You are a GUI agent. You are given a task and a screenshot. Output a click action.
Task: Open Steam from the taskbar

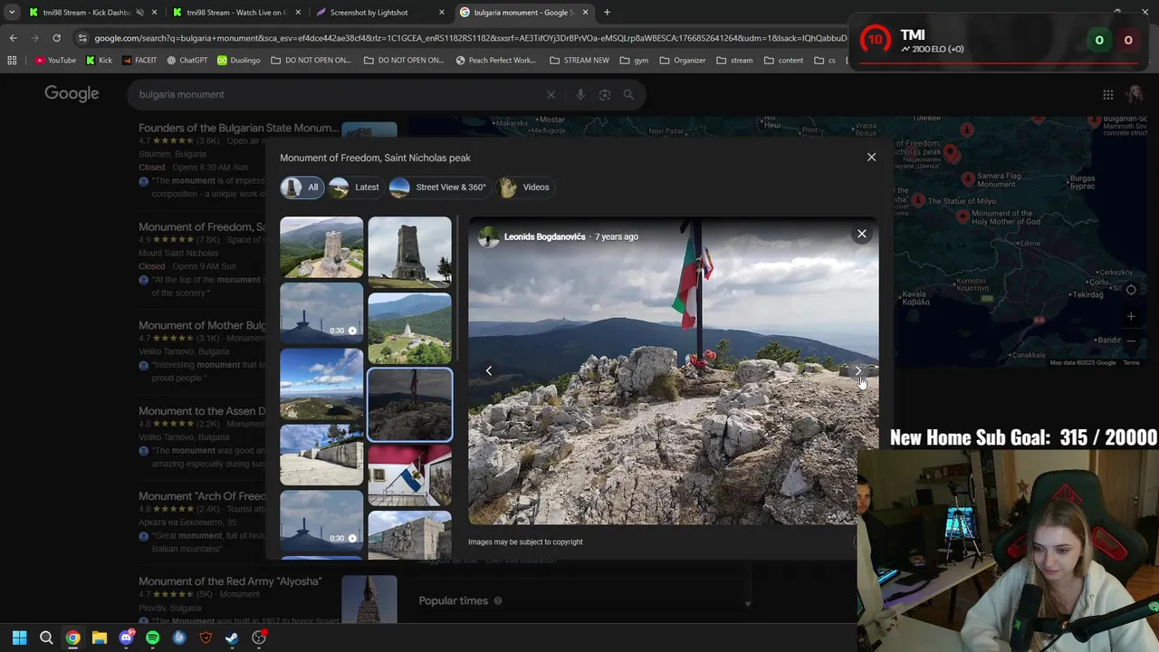(x=232, y=638)
